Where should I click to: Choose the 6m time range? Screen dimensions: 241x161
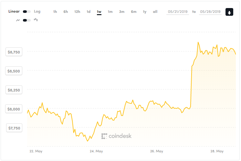point(133,12)
